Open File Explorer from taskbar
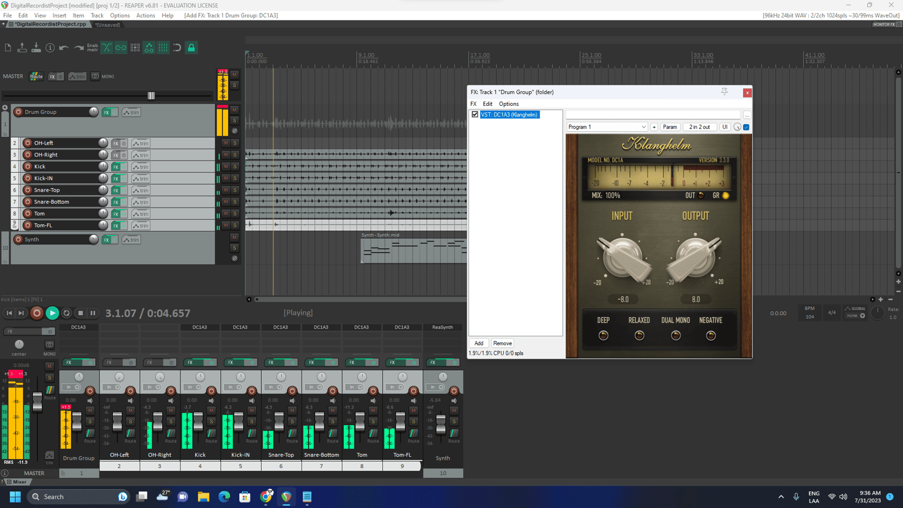The width and height of the screenshot is (903, 508). click(x=203, y=497)
